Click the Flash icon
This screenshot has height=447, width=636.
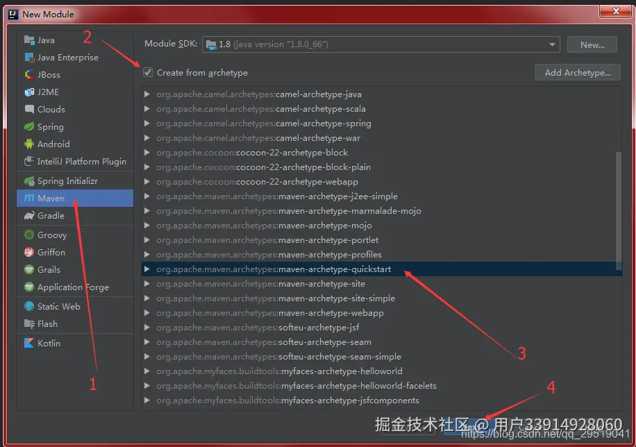[29, 323]
